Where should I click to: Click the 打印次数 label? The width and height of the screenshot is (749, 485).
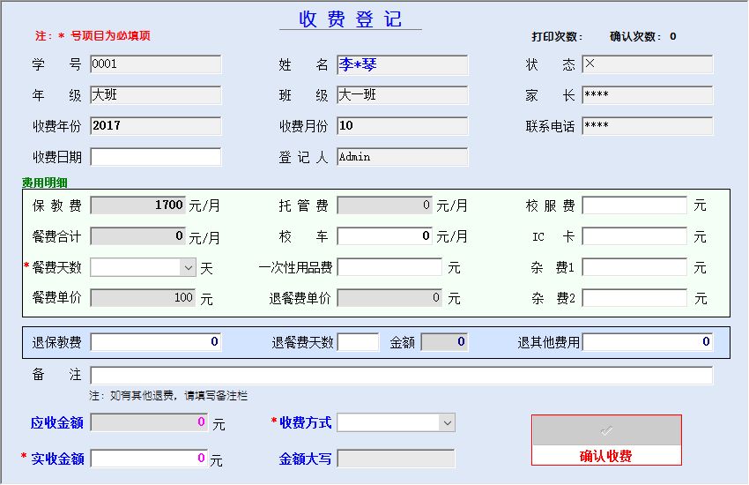(x=557, y=36)
